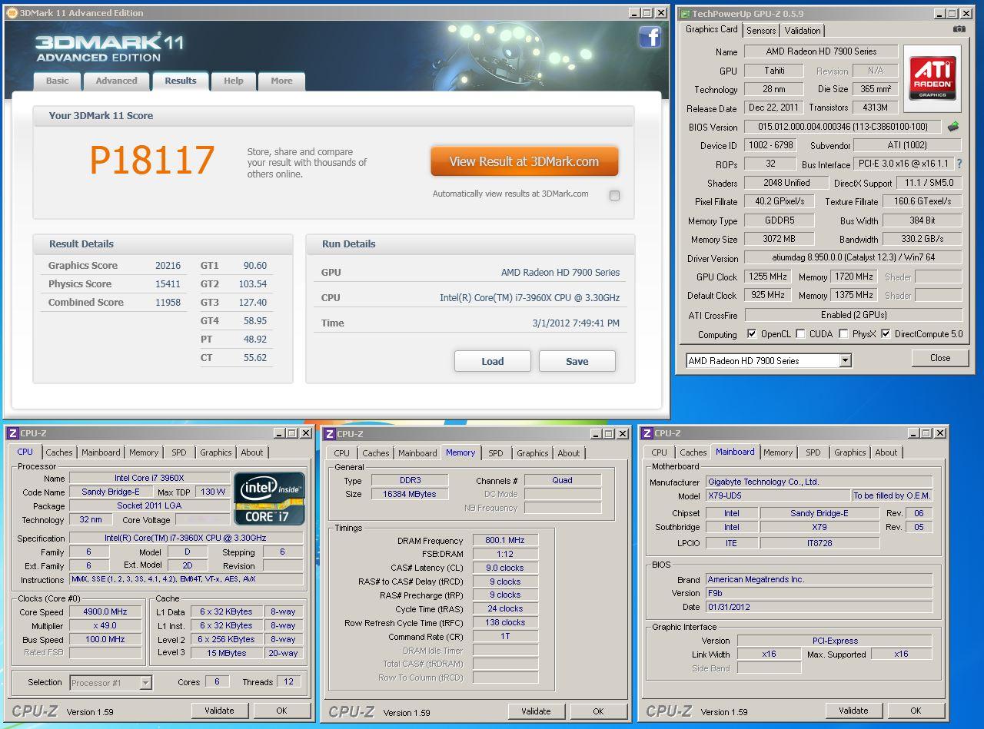Click the Combined Score value 11958
The height and width of the screenshot is (729, 984).
coord(168,303)
